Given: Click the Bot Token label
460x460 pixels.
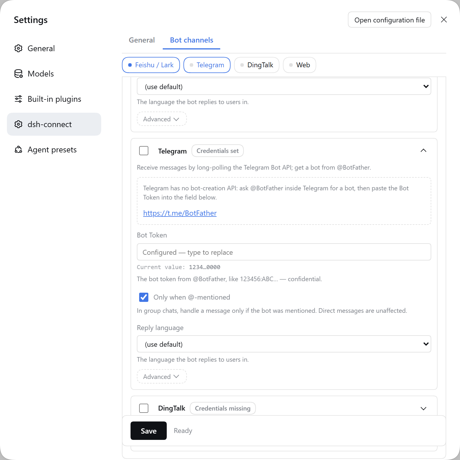Looking at the screenshot, I should [152, 235].
